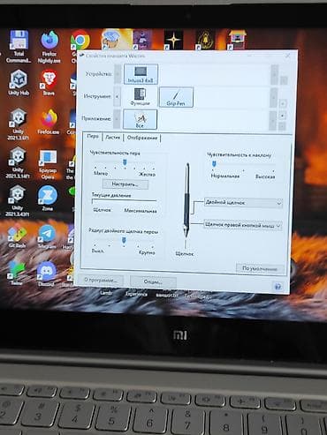The height and width of the screenshot is (435, 327).
Task: Click the Жестко slider end label
Action: click(x=147, y=174)
